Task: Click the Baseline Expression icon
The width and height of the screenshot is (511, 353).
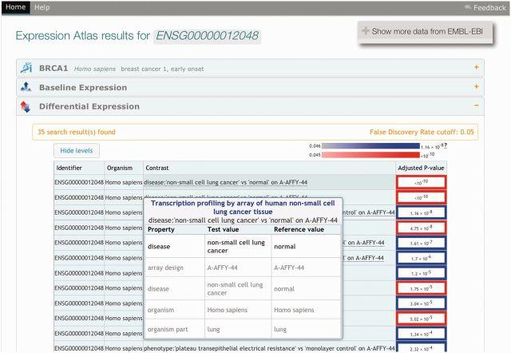Action: (x=26, y=87)
